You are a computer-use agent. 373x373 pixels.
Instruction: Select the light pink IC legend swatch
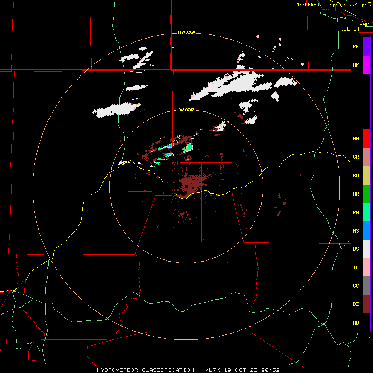click(x=366, y=267)
